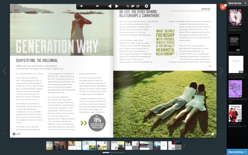Open the Digital State publication thumbnail
248x155 pixels.
(x=234, y=42)
